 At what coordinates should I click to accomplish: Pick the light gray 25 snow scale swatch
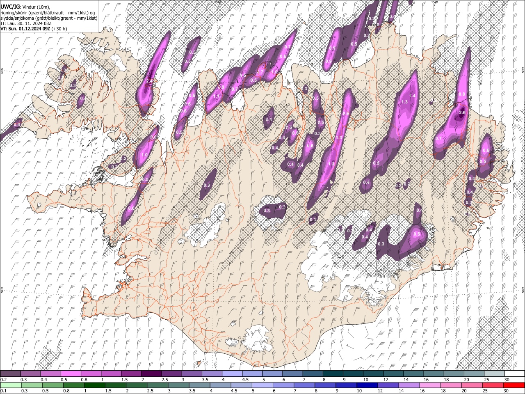494,373
